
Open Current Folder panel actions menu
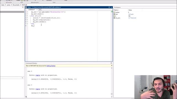click(23, 7)
